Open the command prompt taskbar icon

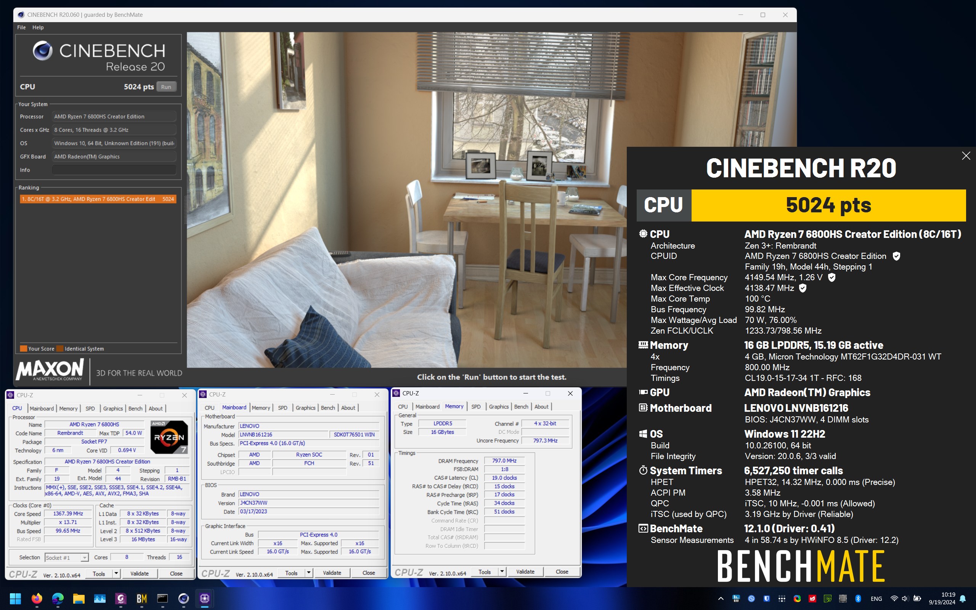pos(162,598)
